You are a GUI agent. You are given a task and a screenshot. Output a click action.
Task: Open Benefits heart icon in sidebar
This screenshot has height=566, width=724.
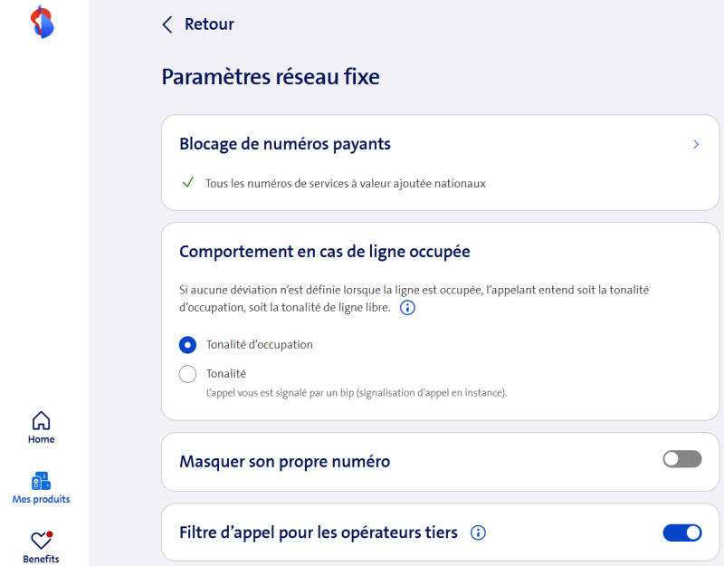coord(41,541)
